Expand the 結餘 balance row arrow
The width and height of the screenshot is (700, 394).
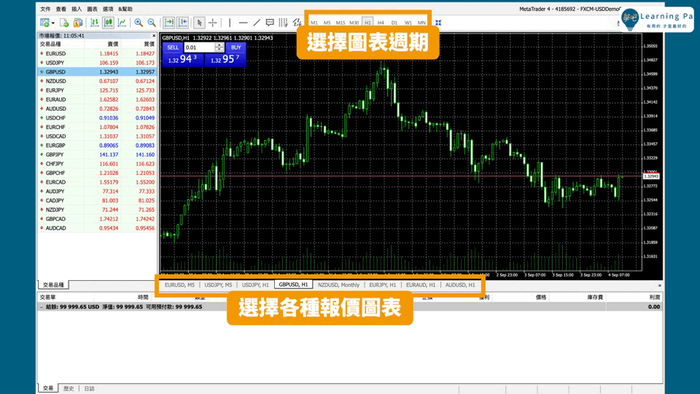[x=42, y=307]
